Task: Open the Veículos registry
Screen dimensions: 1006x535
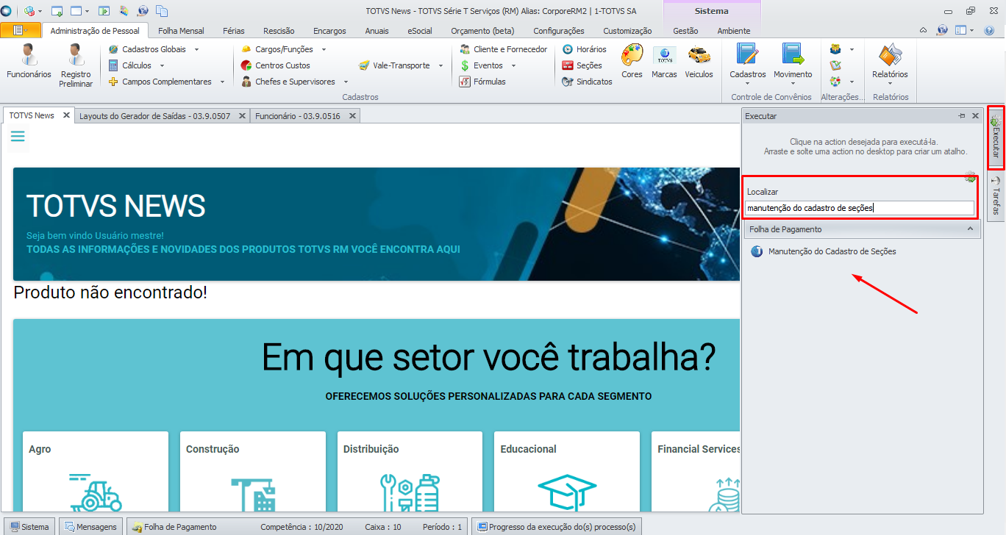Action: pos(699,62)
